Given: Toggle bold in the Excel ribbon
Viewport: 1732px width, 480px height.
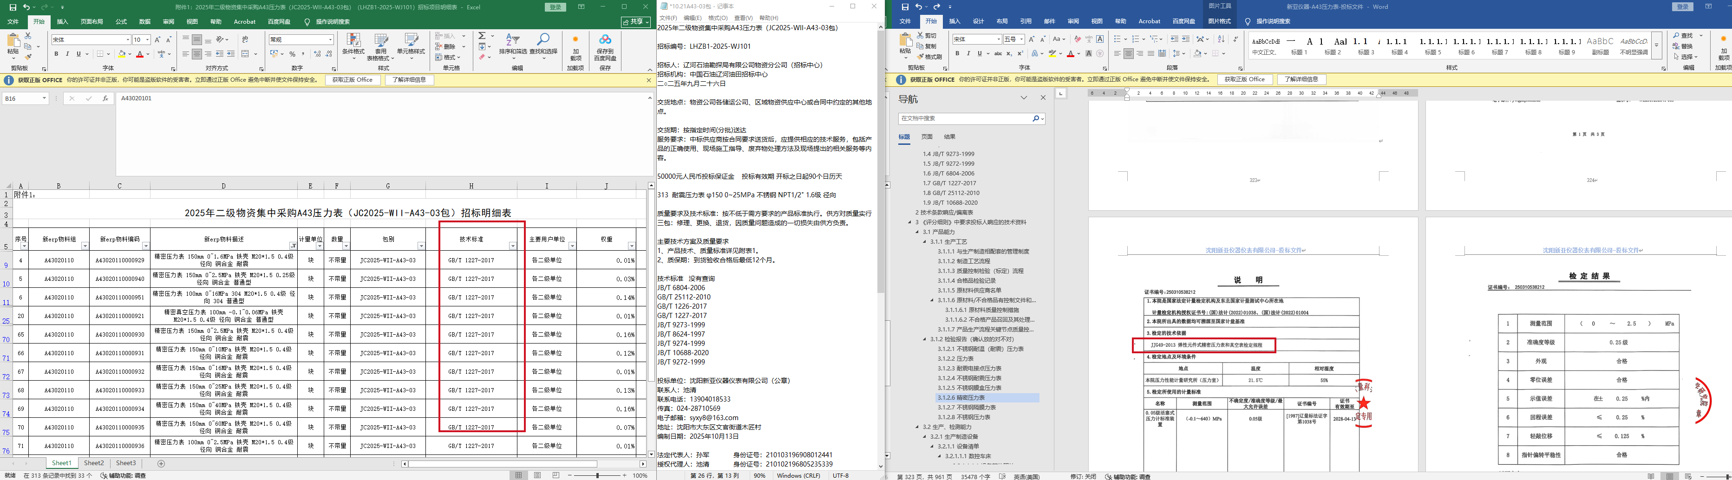Looking at the screenshot, I should pyautogui.click(x=57, y=54).
